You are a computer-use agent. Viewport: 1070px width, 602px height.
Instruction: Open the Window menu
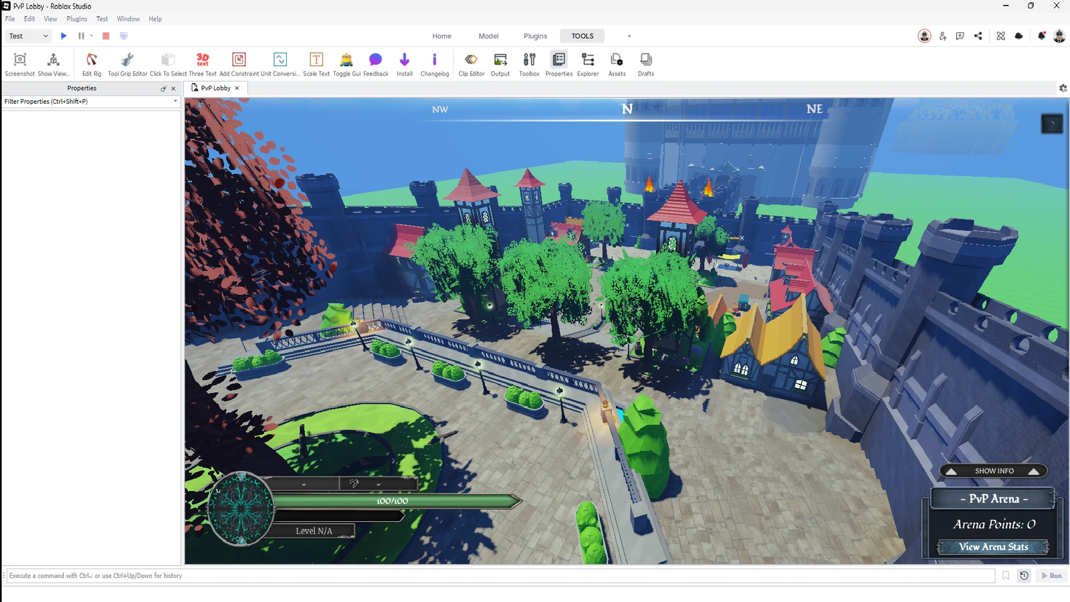pyautogui.click(x=128, y=19)
